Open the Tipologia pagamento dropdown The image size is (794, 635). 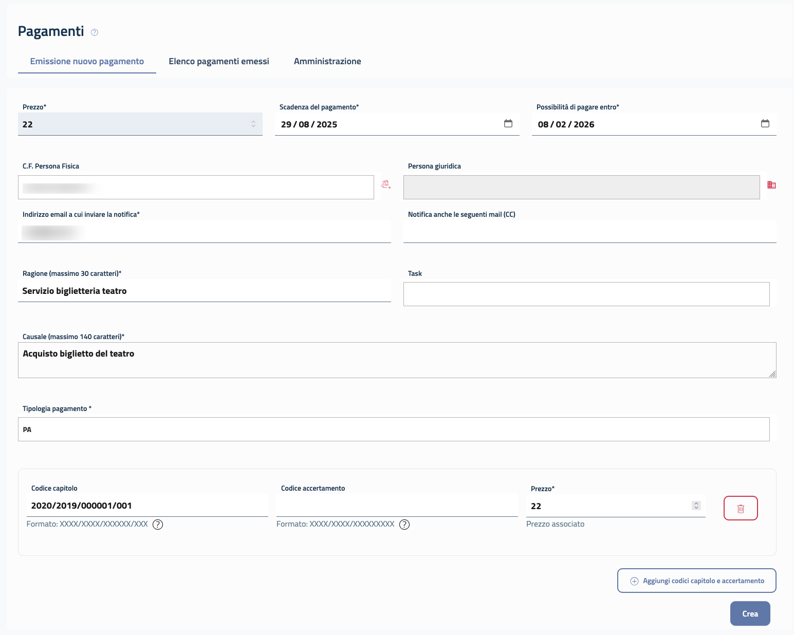coord(393,429)
